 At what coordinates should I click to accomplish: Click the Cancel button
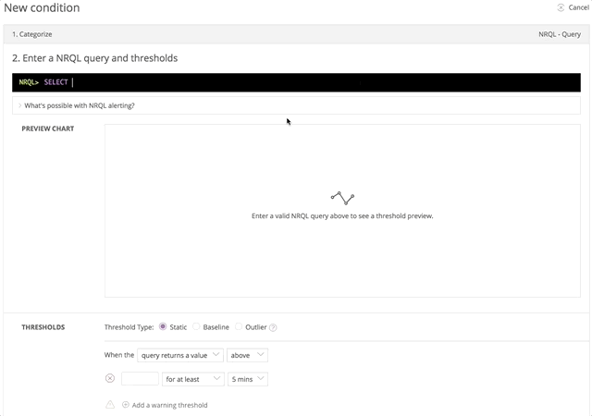(x=577, y=7)
